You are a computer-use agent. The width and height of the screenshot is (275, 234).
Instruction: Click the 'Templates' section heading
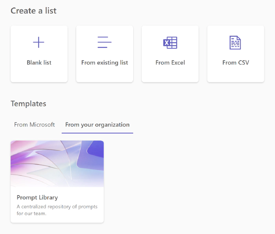28,104
